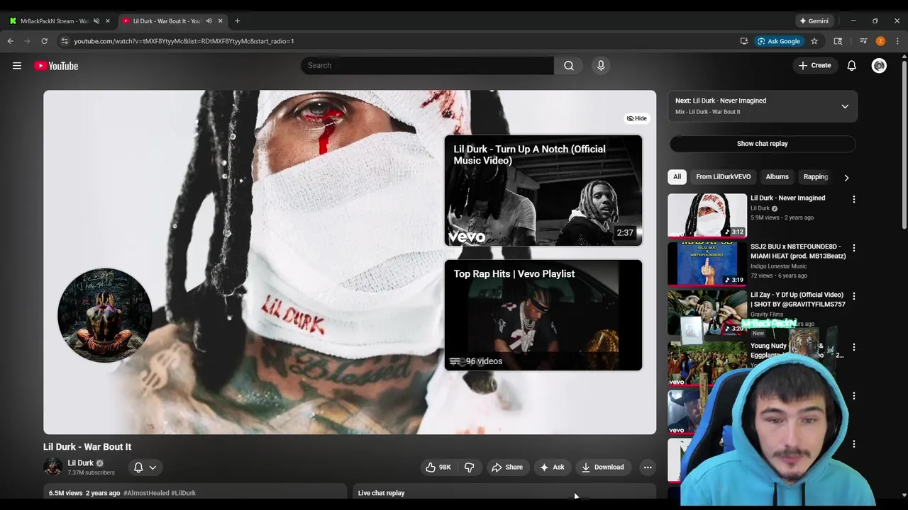Show more filter chips with right arrow
The width and height of the screenshot is (908, 510).
pos(846,177)
